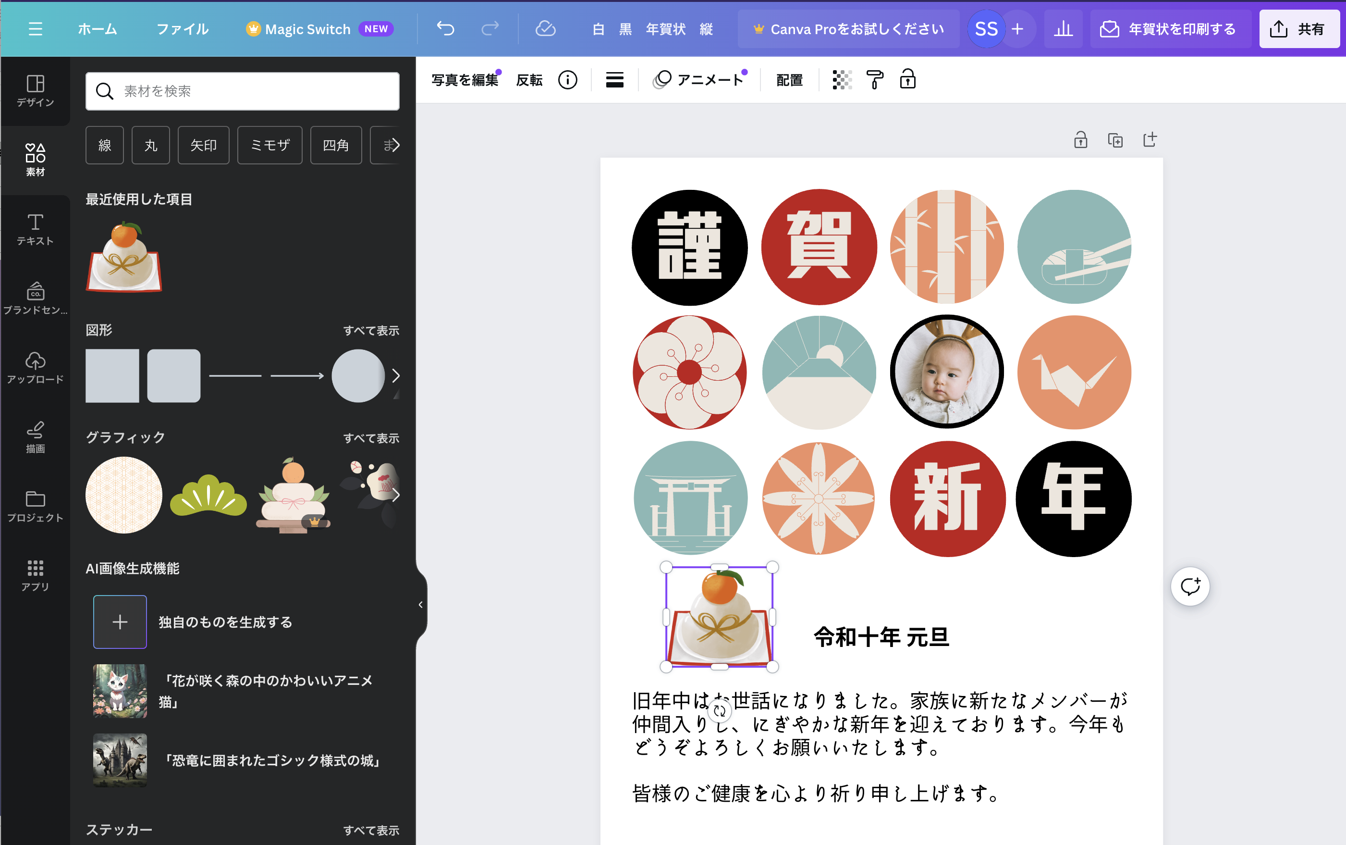1346x845 pixels.
Task: Open the transparency checkerboard tool
Action: 842,80
